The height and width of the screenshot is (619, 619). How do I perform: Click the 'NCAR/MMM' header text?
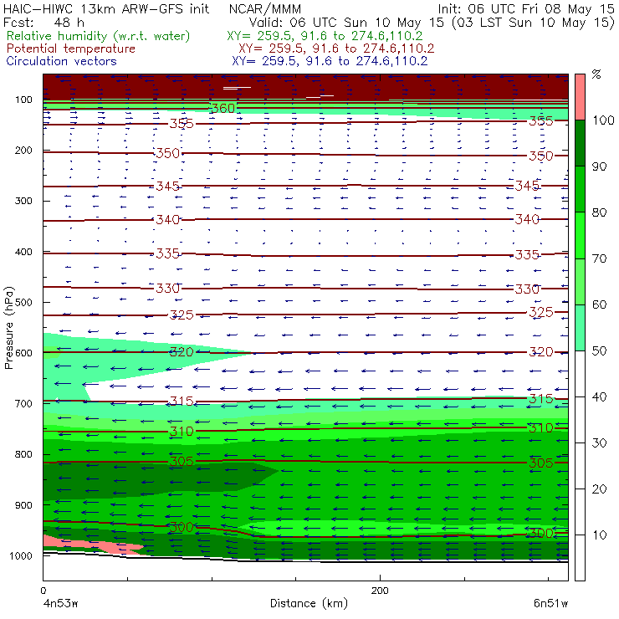coord(265,9)
